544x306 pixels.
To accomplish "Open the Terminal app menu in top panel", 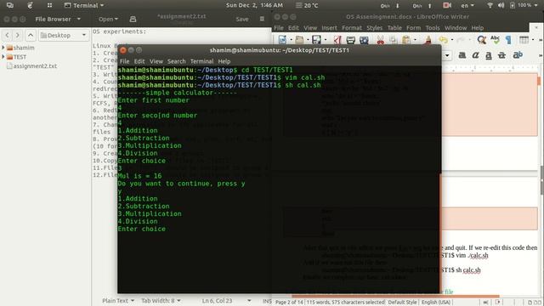I will [84, 5].
